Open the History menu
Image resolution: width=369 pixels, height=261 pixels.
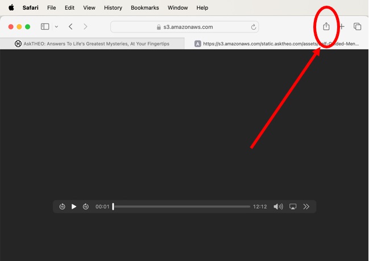click(113, 8)
